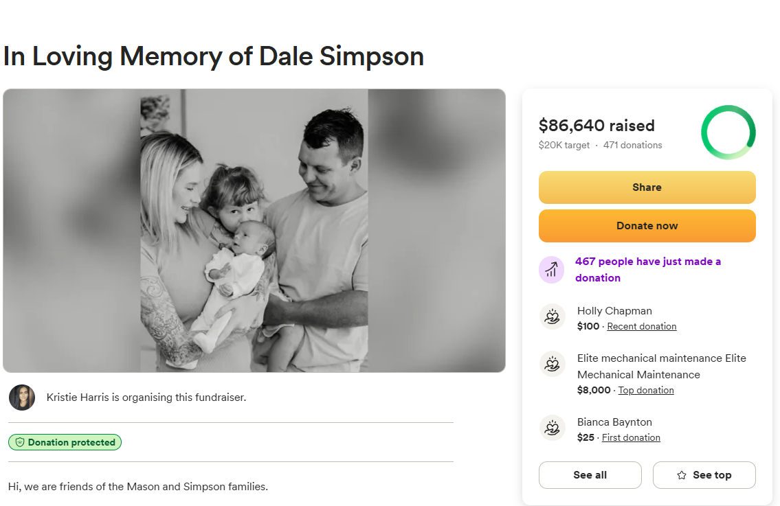Click Kristie Harris organiser profile avatar
The height and width of the screenshot is (506, 780).
click(22, 398)
